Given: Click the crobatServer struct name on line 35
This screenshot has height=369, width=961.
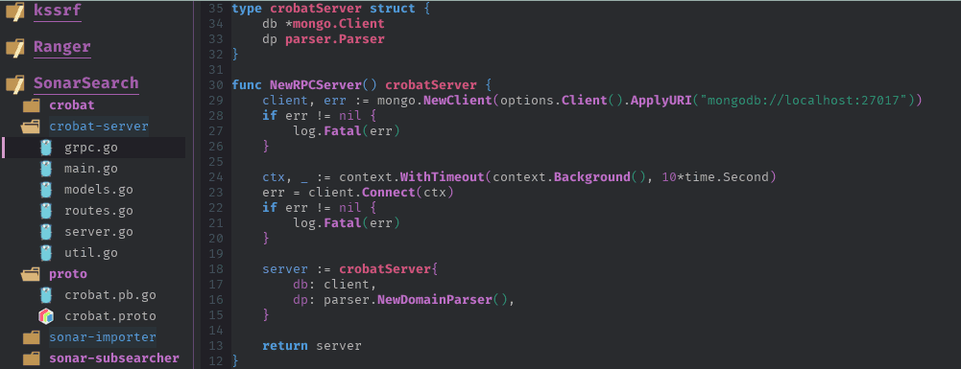Looking at the screenshot, I should coord(316,9).
